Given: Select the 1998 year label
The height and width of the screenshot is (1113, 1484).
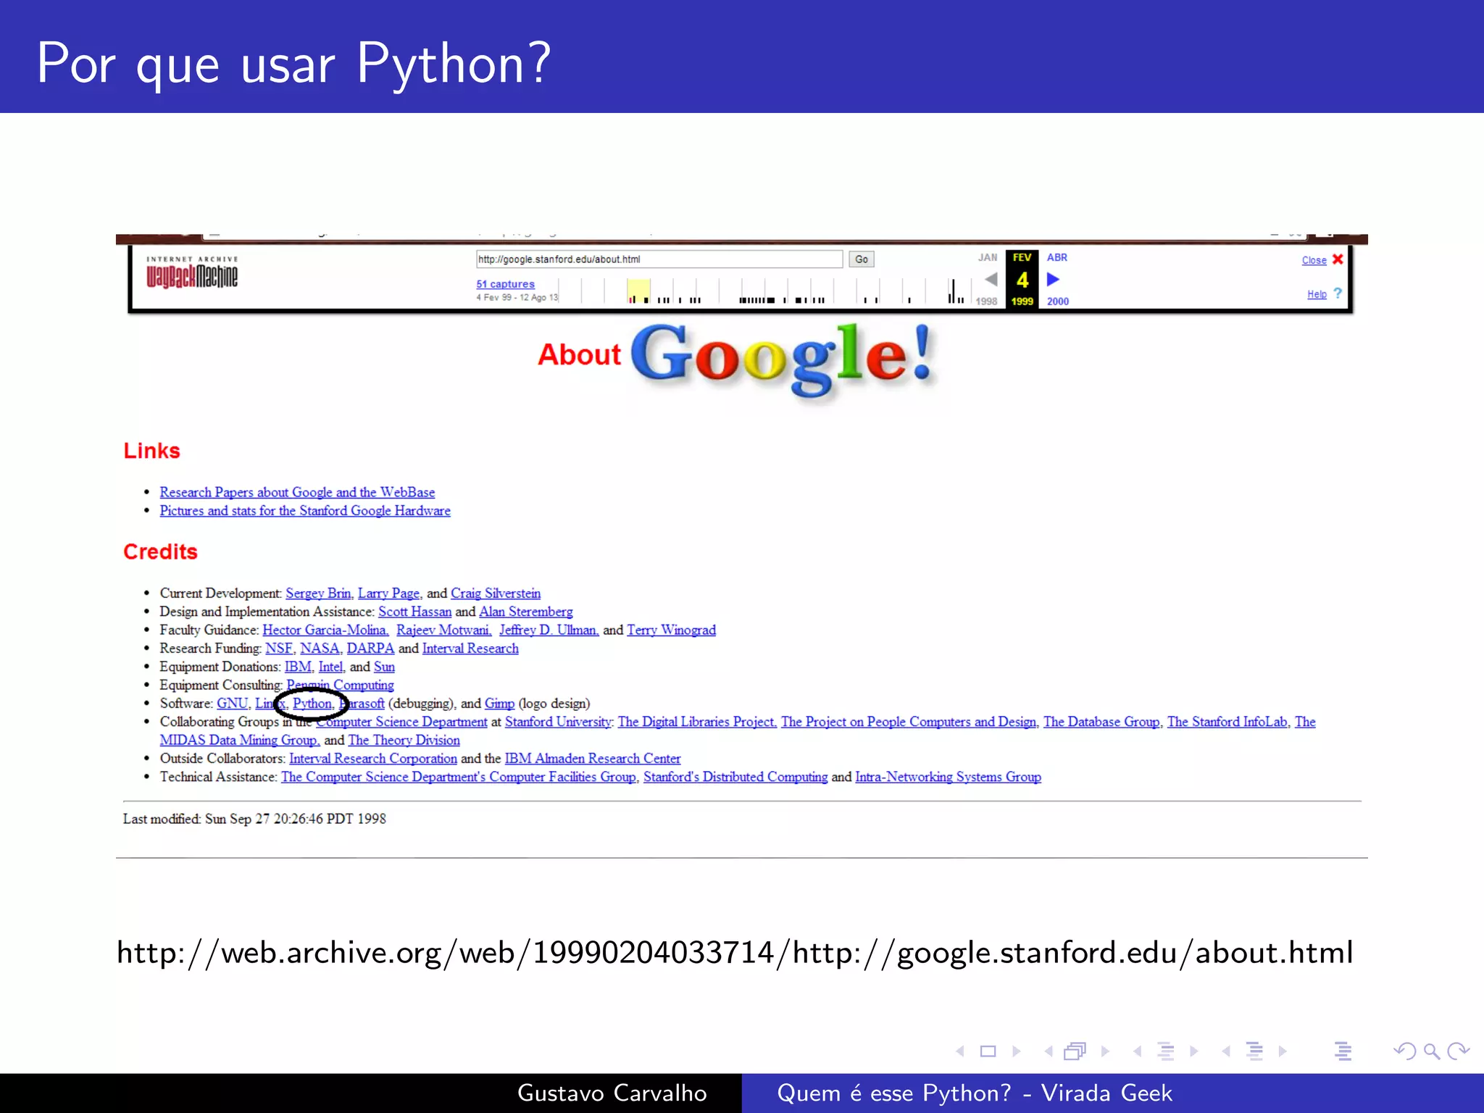Looking at the screenshot, I should pyautogui.click(x=986, y=301).
